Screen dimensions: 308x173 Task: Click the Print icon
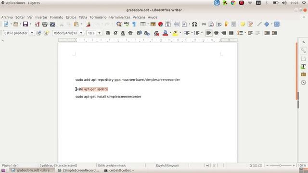(45, 24)
